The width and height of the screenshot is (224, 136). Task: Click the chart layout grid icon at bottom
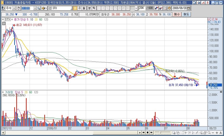174,133
